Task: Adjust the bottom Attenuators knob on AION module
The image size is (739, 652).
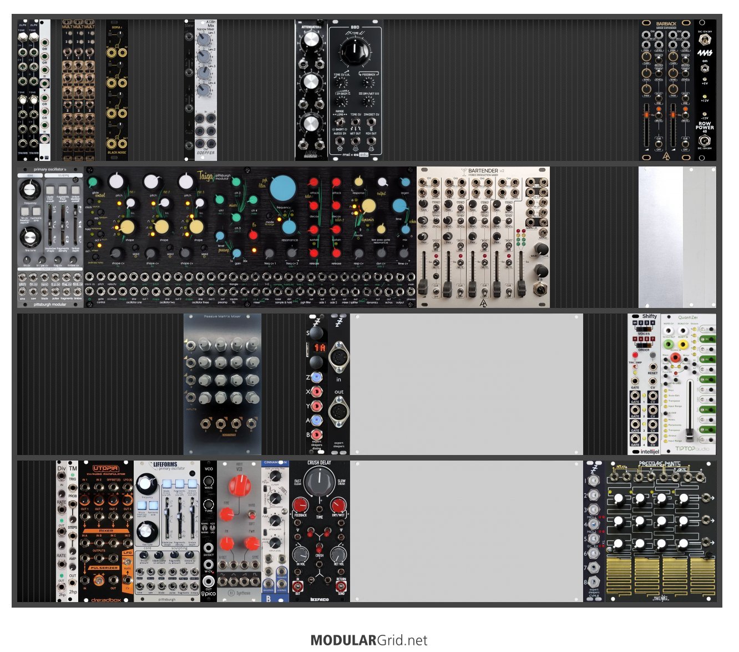Action: 311,123
